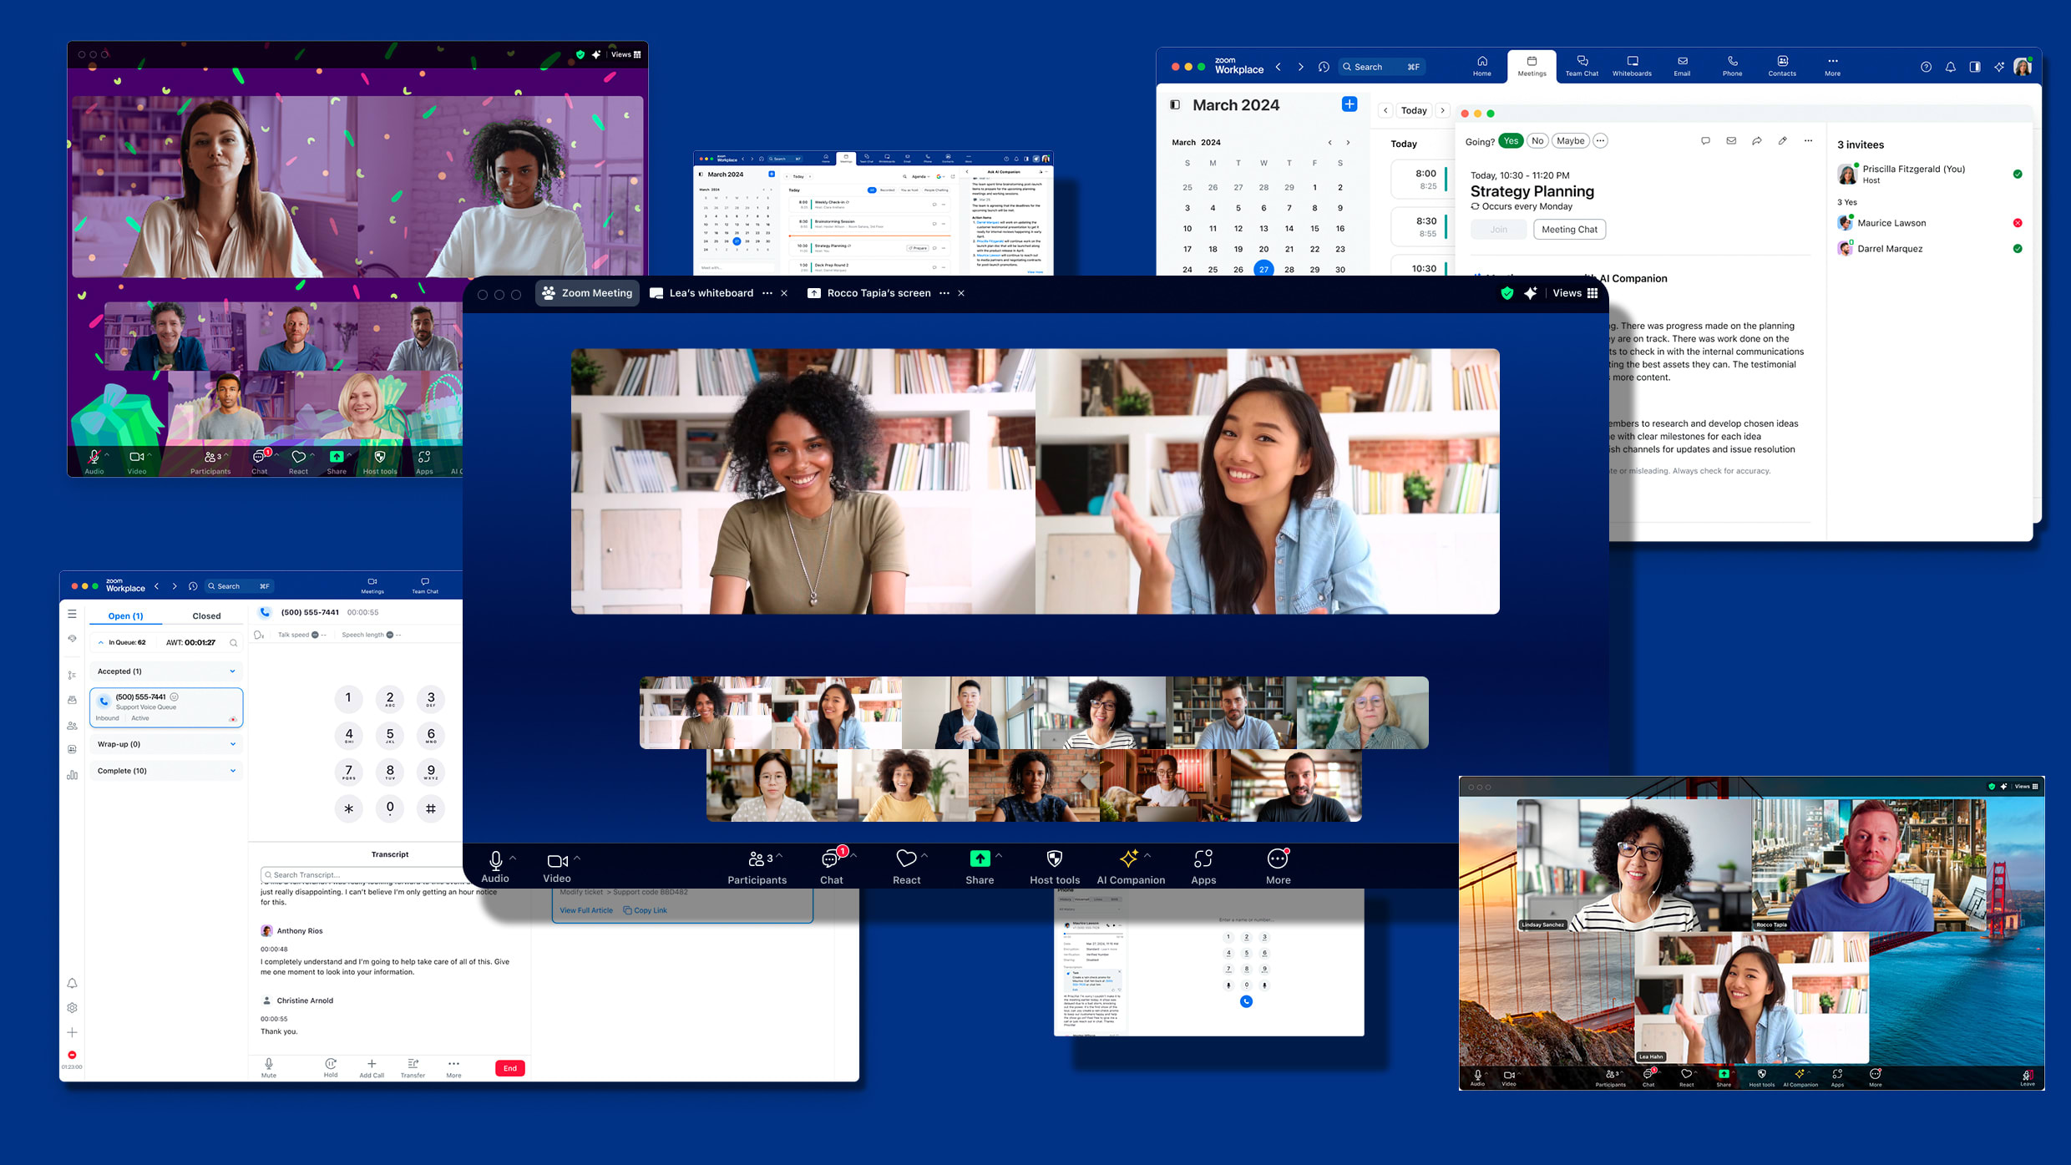
Task: Switch to the Closed tab in contact center
Action: [x=206, y=615]
